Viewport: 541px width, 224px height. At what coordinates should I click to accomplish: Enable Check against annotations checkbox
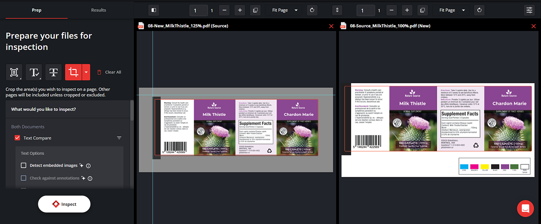24,178
